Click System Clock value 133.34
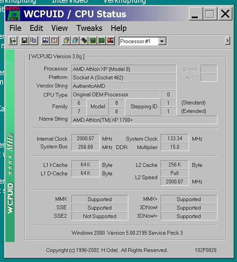The width and height of the screenshot is (237, 262). click(174, 139)
